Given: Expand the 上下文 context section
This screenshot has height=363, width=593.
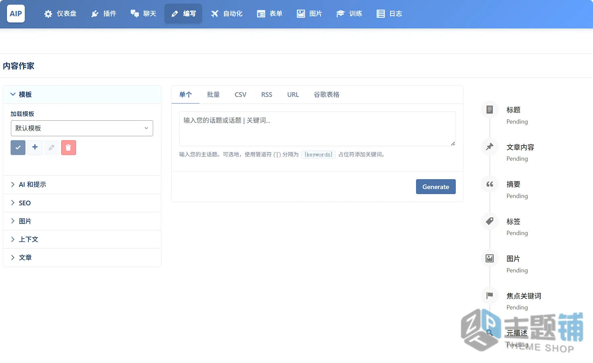Looking at the screenshot, I should coord(82,239).
